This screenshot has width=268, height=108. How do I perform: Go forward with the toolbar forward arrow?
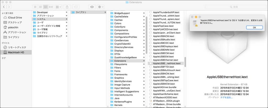click(x=9, y=7)
